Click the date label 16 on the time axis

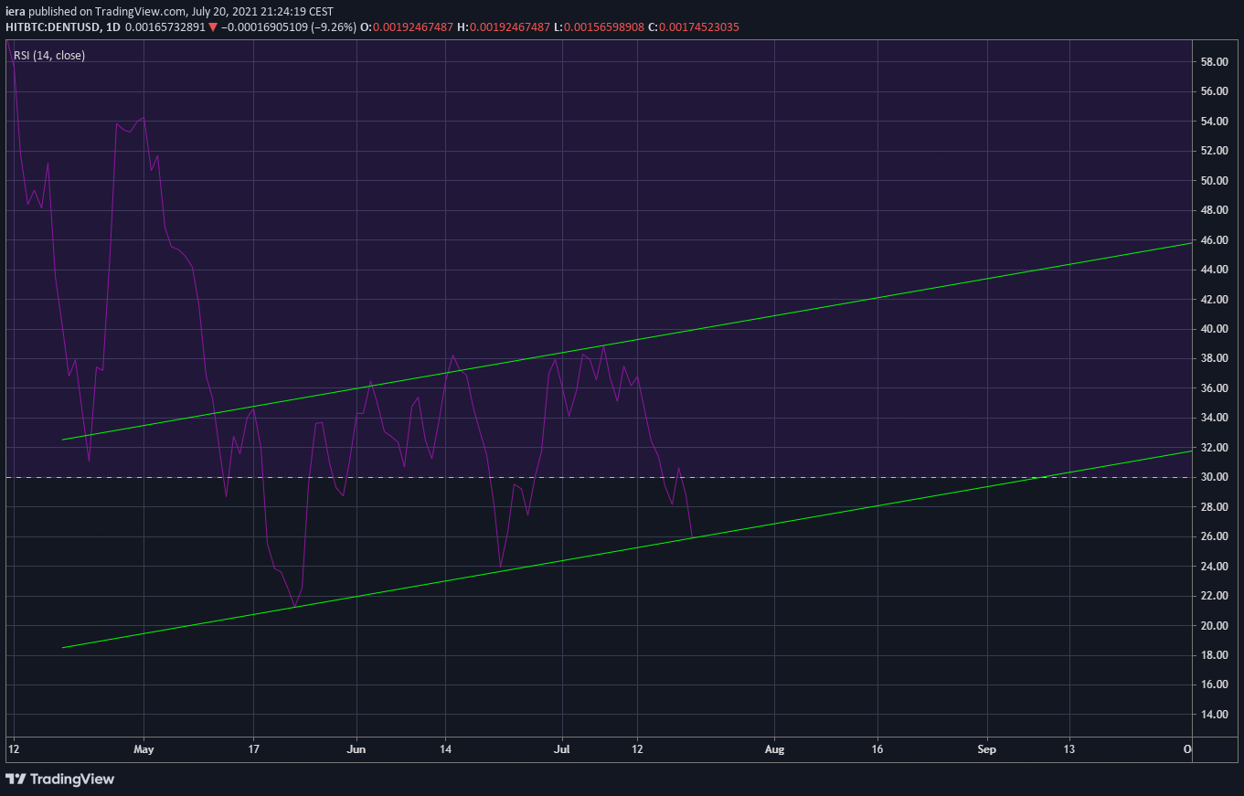877,749
